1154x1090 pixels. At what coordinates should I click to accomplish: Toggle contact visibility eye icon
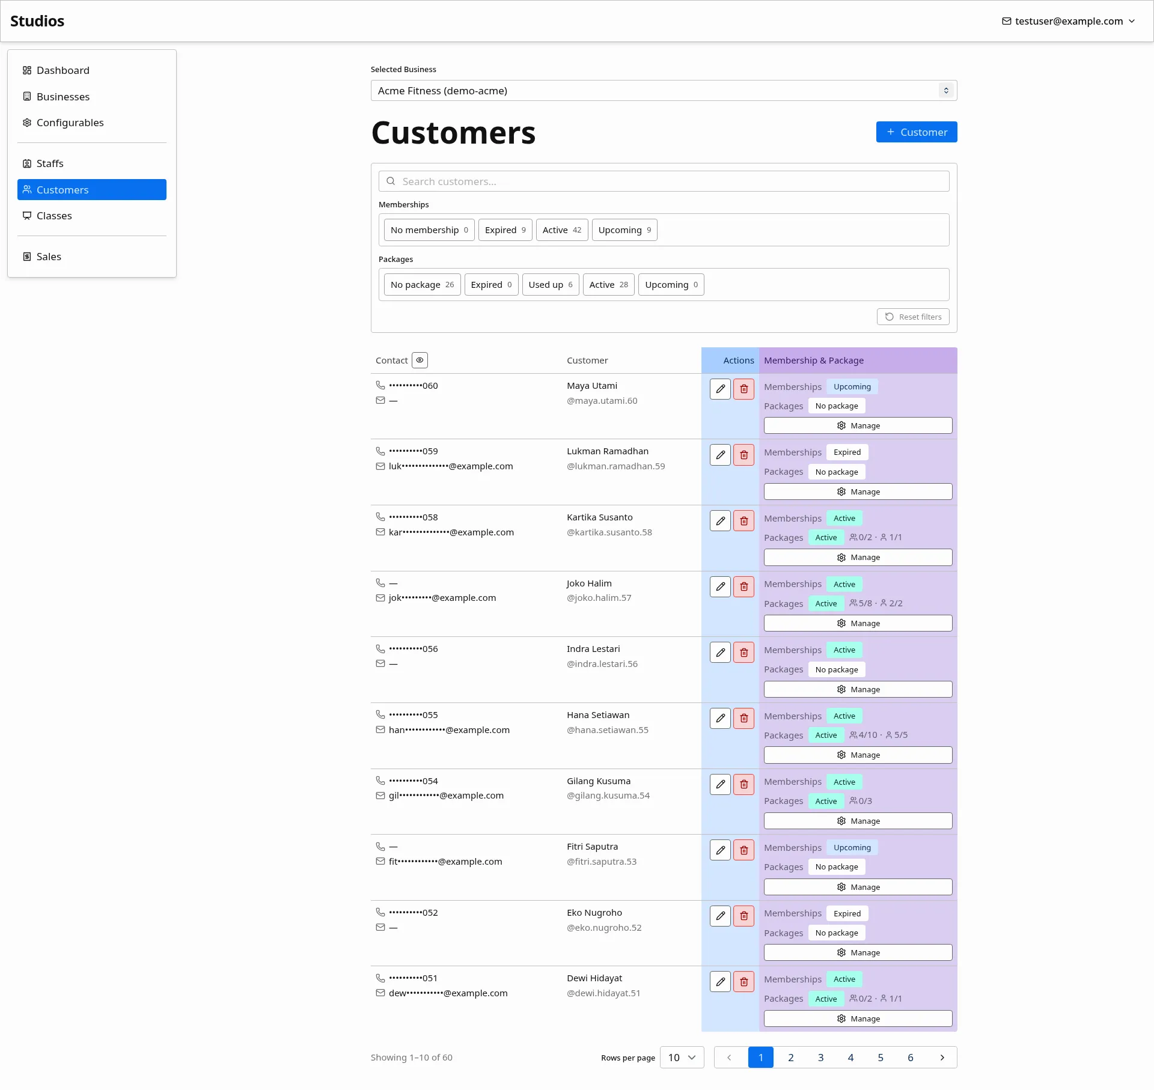420,360
